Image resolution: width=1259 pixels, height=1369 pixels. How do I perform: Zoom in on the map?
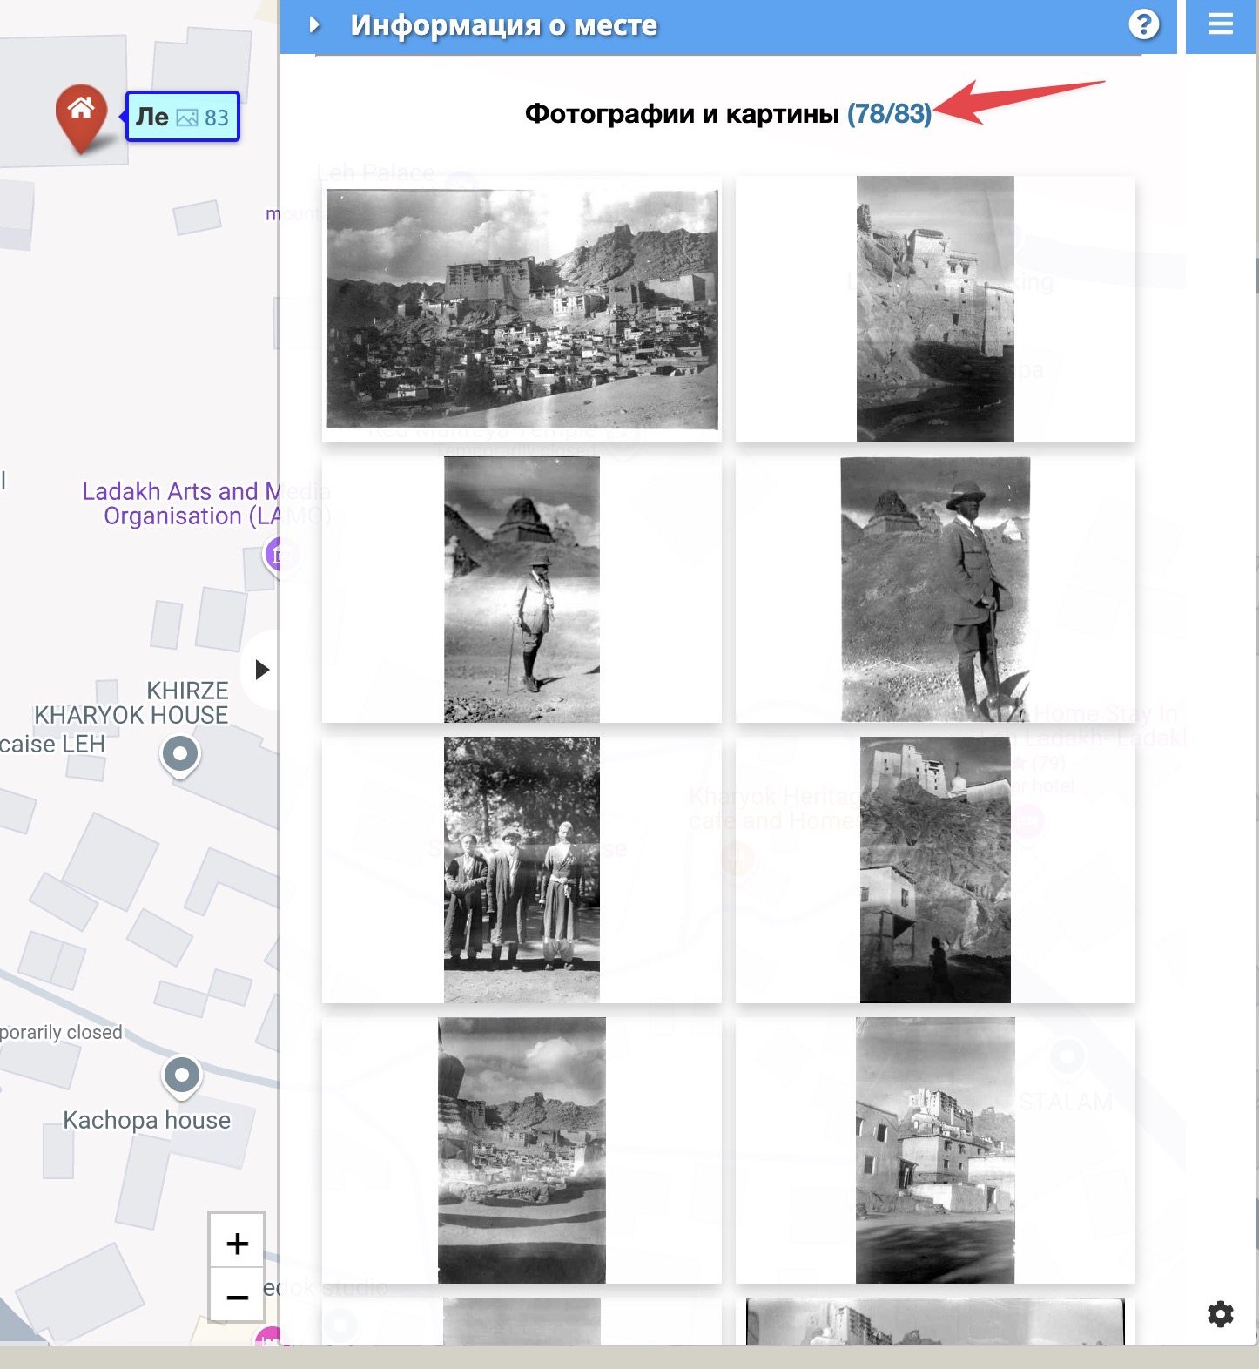tap(237, 1243)
